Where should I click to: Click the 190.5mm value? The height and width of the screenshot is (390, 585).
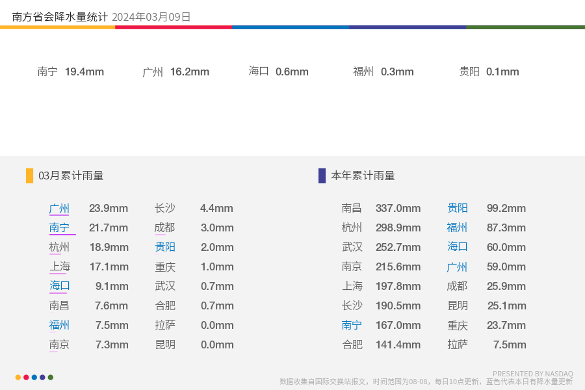pos(398,305)
